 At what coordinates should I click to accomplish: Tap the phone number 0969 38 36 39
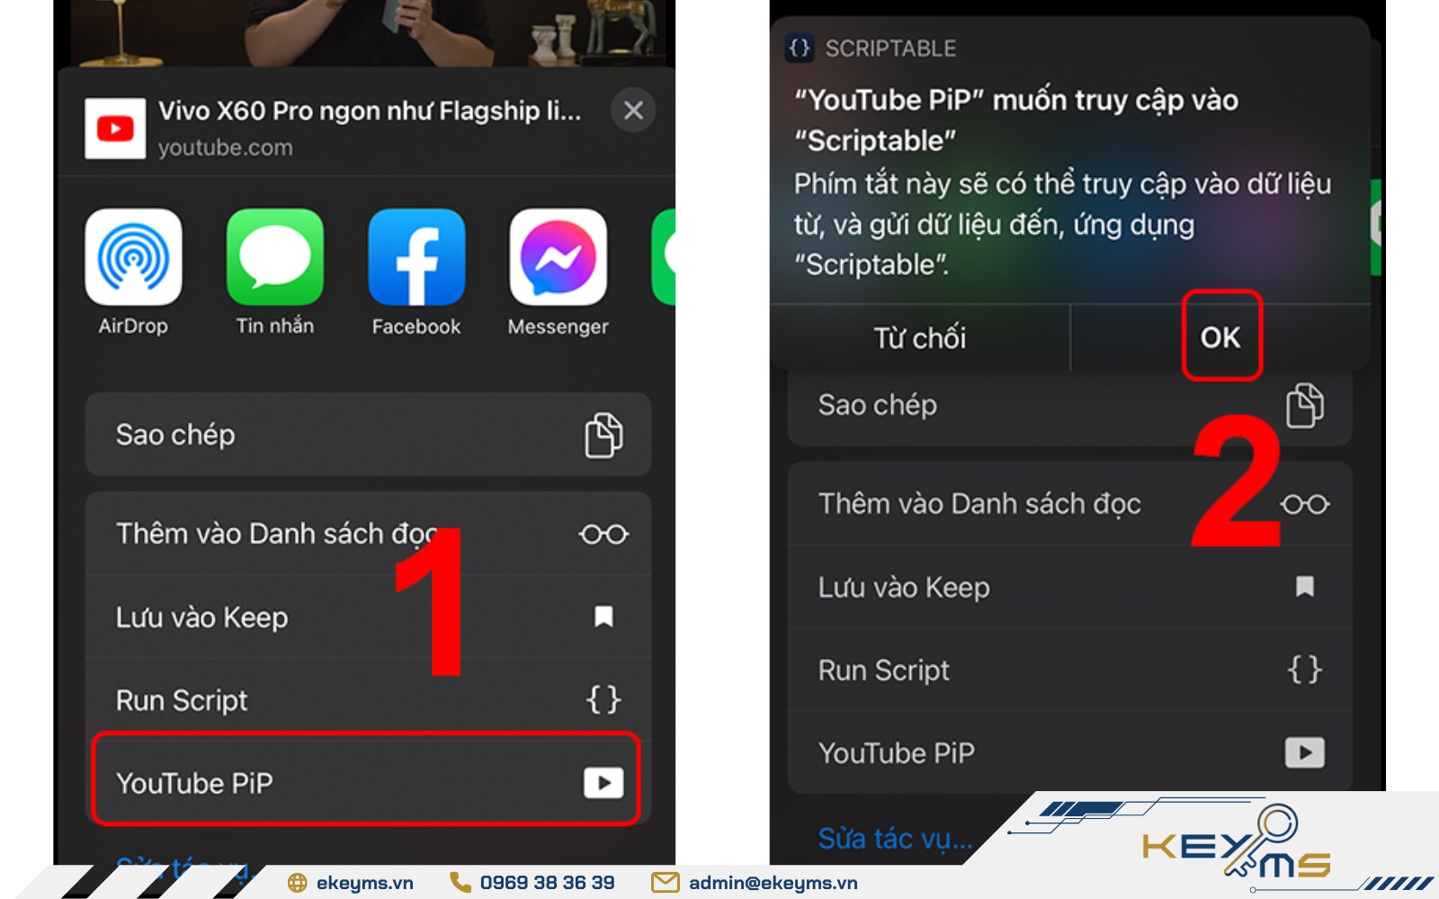(548, 883)
